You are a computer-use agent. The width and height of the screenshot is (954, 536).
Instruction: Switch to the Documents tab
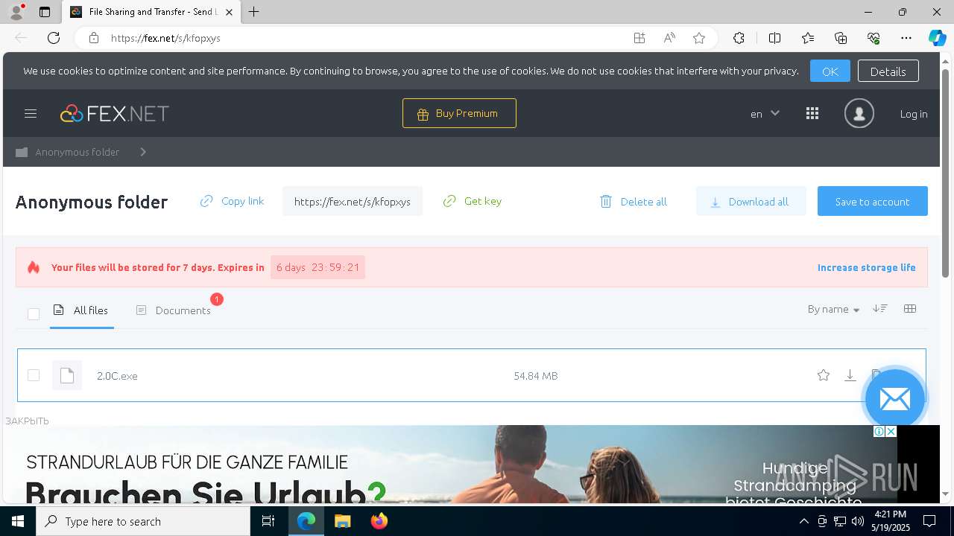(174, 310)
